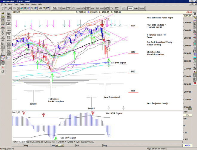The image size is (197, 150).
Task: Click the left arrow navigation button
Action: click(3, 37)
